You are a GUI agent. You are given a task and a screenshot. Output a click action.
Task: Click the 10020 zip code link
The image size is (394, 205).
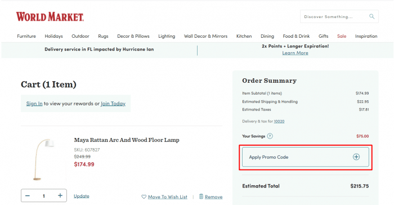pyautogui.click(x=279, y=121)
